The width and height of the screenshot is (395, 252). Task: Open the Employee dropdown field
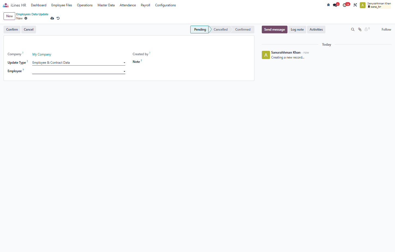[x=79, y=71]
